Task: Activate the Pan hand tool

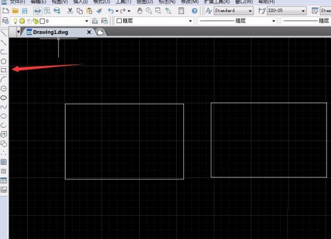Action: tap(140, 11)
